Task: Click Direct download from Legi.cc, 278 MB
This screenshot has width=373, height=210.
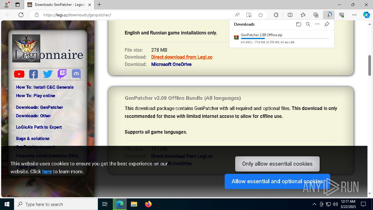Action: click(182, 57)
